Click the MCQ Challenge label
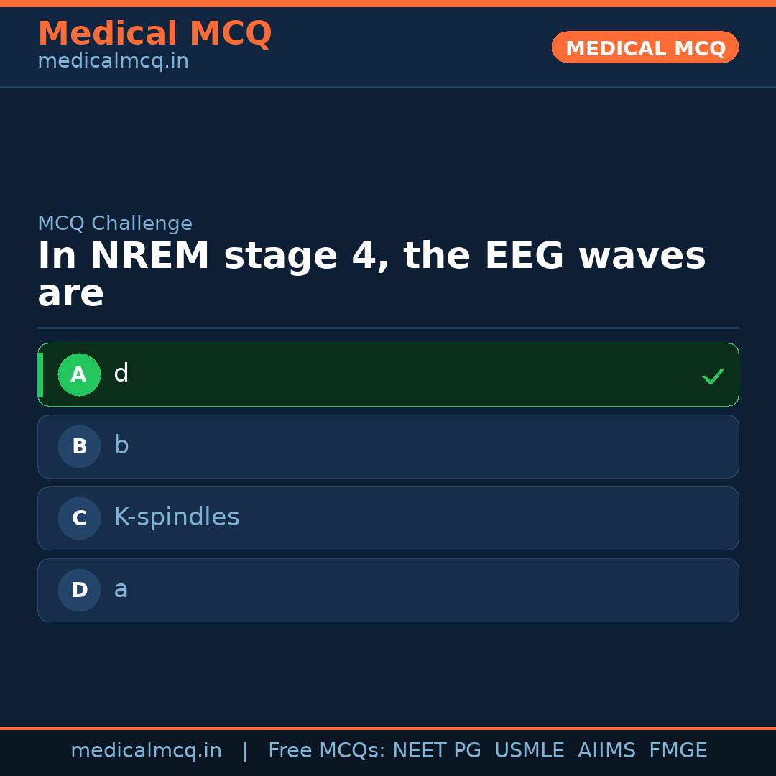Screen dimensions: 776x776 point(115,223)
